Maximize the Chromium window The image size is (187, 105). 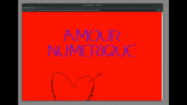[x=158, y=5]
